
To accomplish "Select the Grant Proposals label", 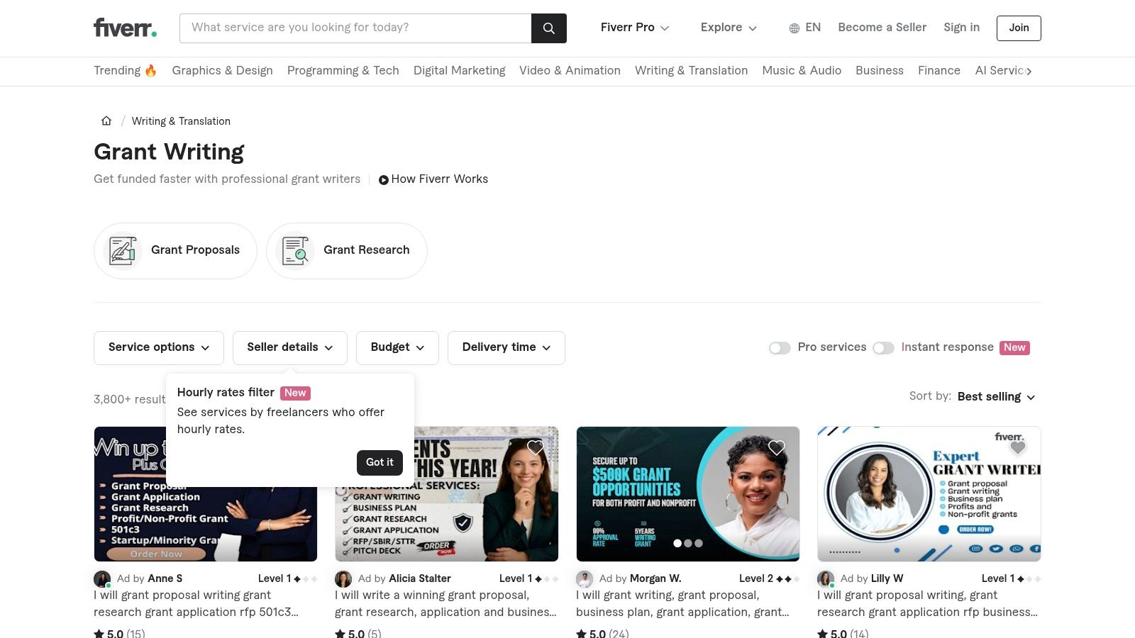I will tap(195, 250).
